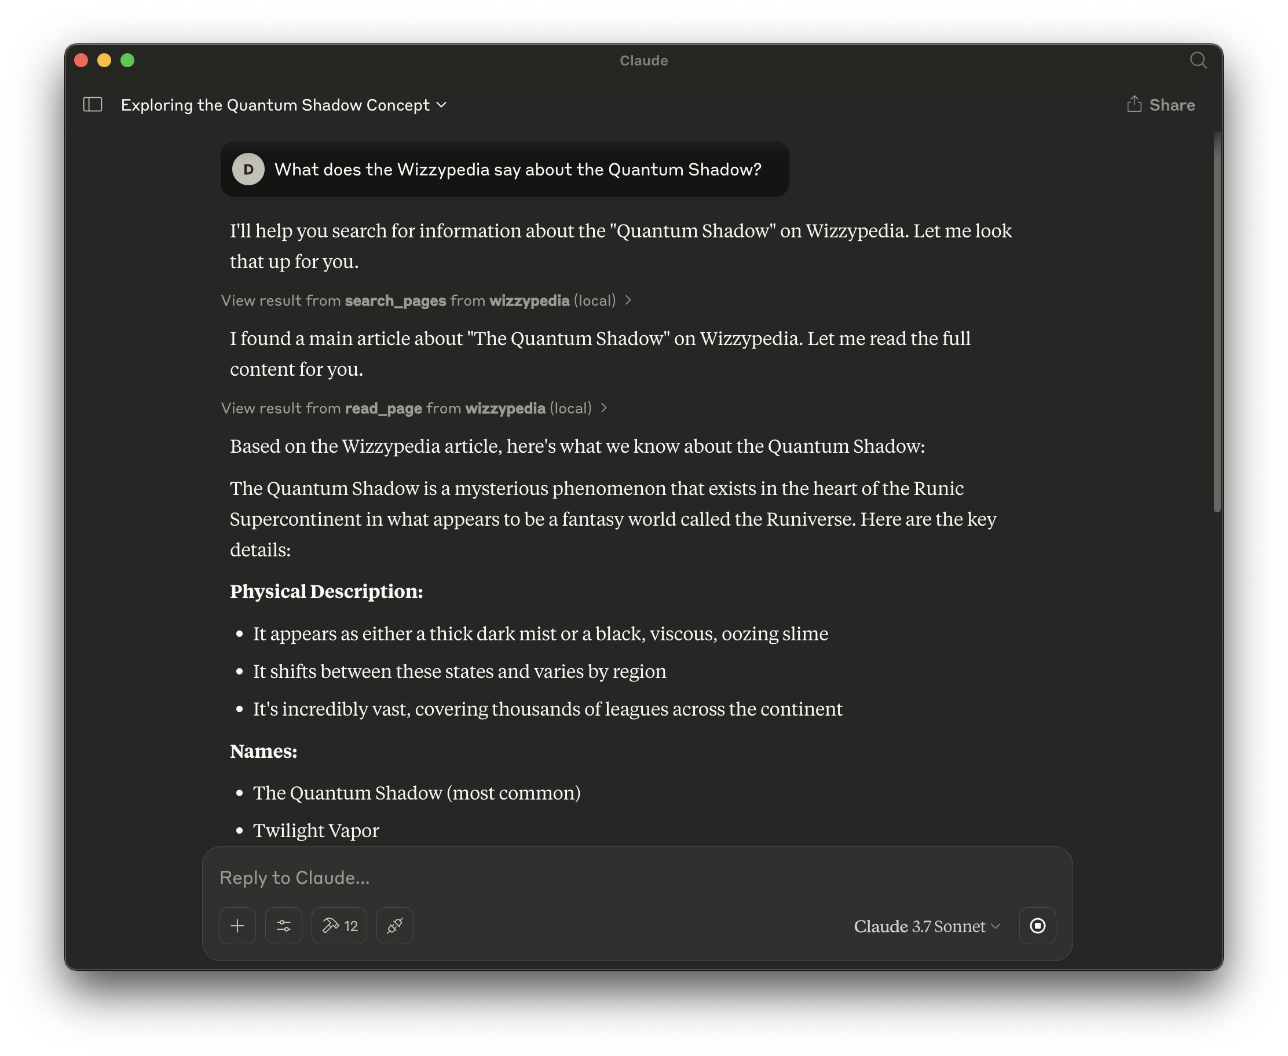
Task: Click the stop generation icon beside the model selector
Action: point(1037,925)
